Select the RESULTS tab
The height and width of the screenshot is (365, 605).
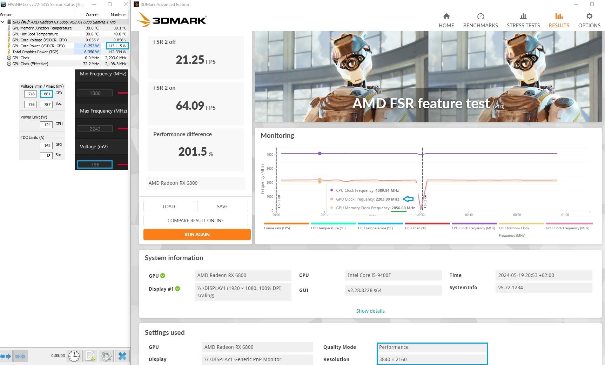559,20
